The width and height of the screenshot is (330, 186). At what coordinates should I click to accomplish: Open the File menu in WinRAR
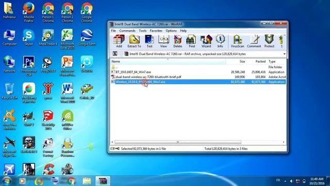click(113, 31)
